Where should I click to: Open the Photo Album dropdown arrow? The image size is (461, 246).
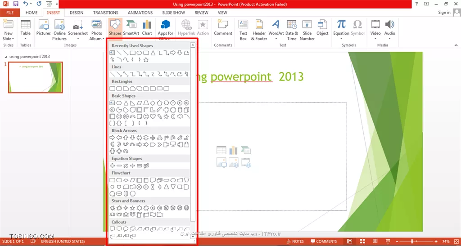(x=103, y=39)
